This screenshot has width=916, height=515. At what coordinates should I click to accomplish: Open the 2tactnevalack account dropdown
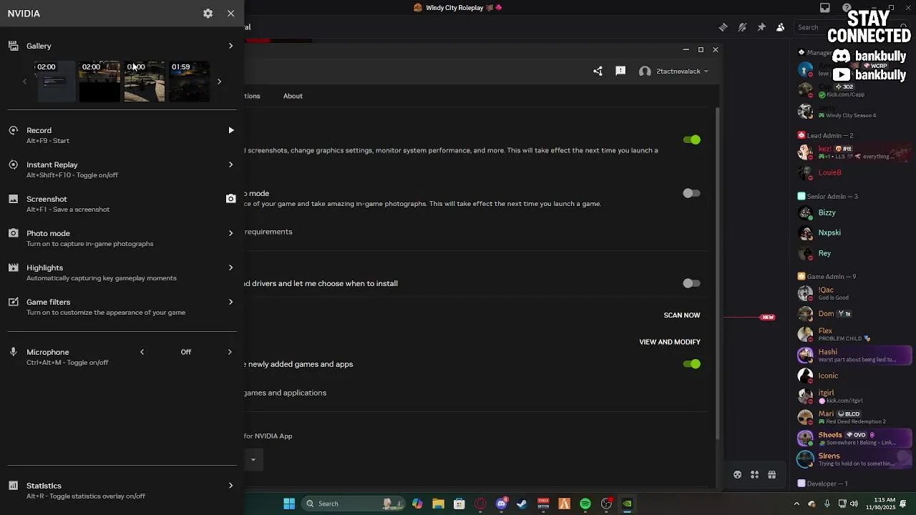coord(673,71)
